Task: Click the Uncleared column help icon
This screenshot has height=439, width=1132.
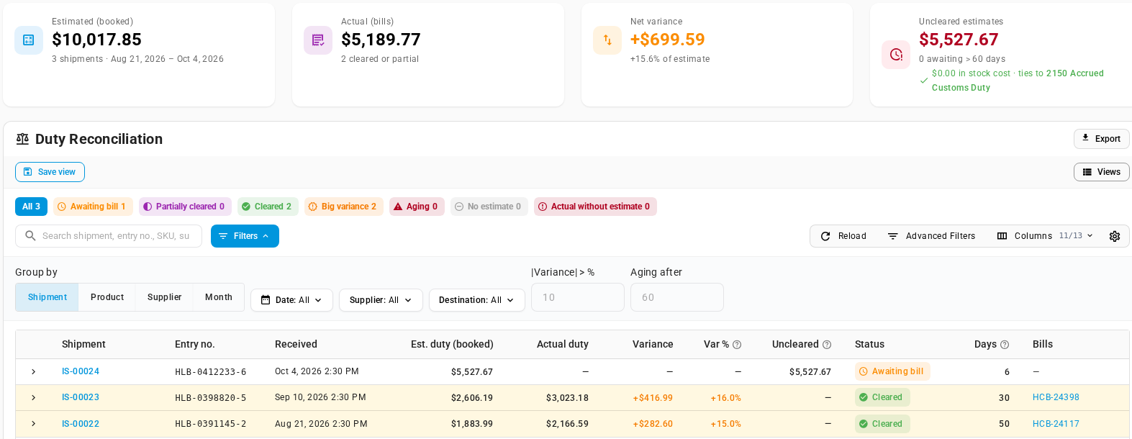Action: pos(827,345)
